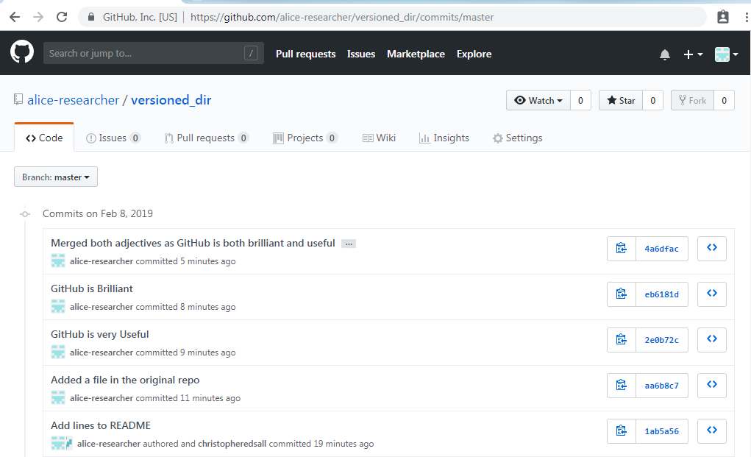
Task: Click christopheredsall committer name
Action: coord(232,444)
